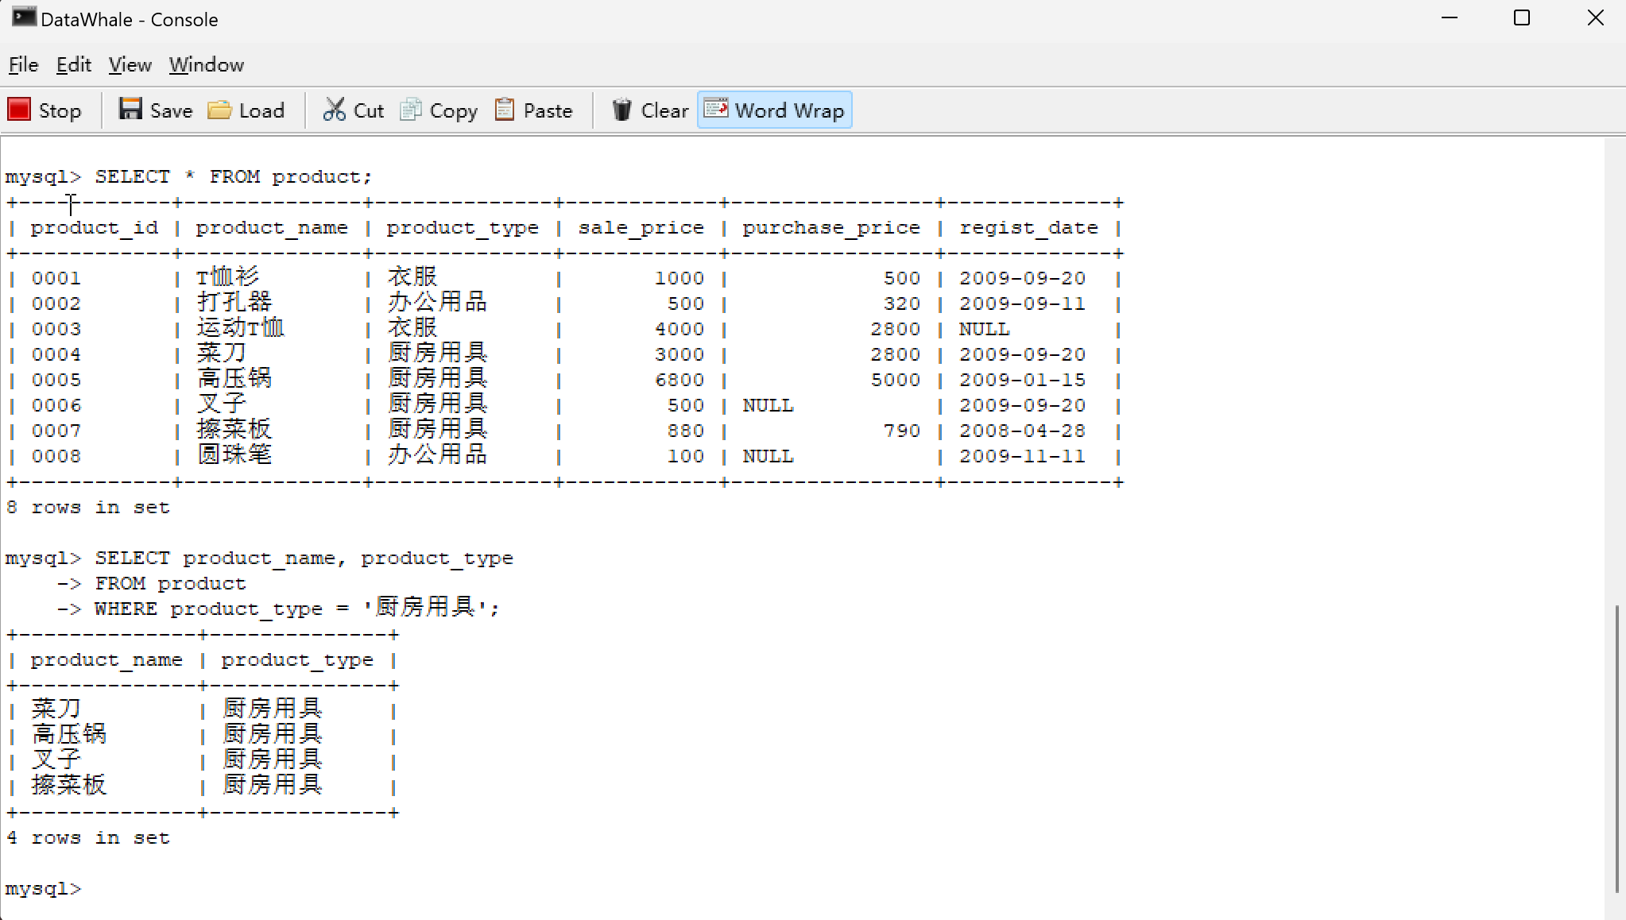This screenshot has width=1626, height=920.
Task: Click the red Stop icon
Action: tap(19, 110)
